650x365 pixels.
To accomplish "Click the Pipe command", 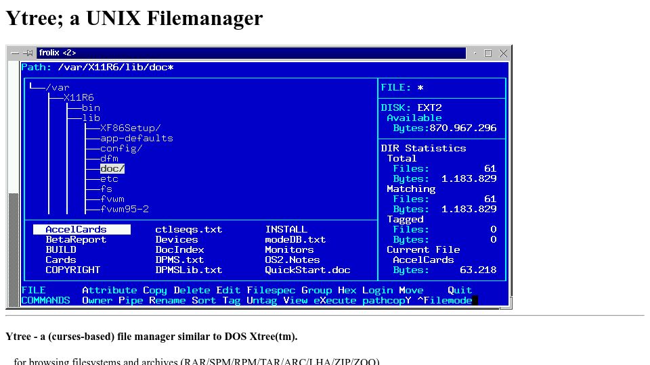I will (131, 300).
